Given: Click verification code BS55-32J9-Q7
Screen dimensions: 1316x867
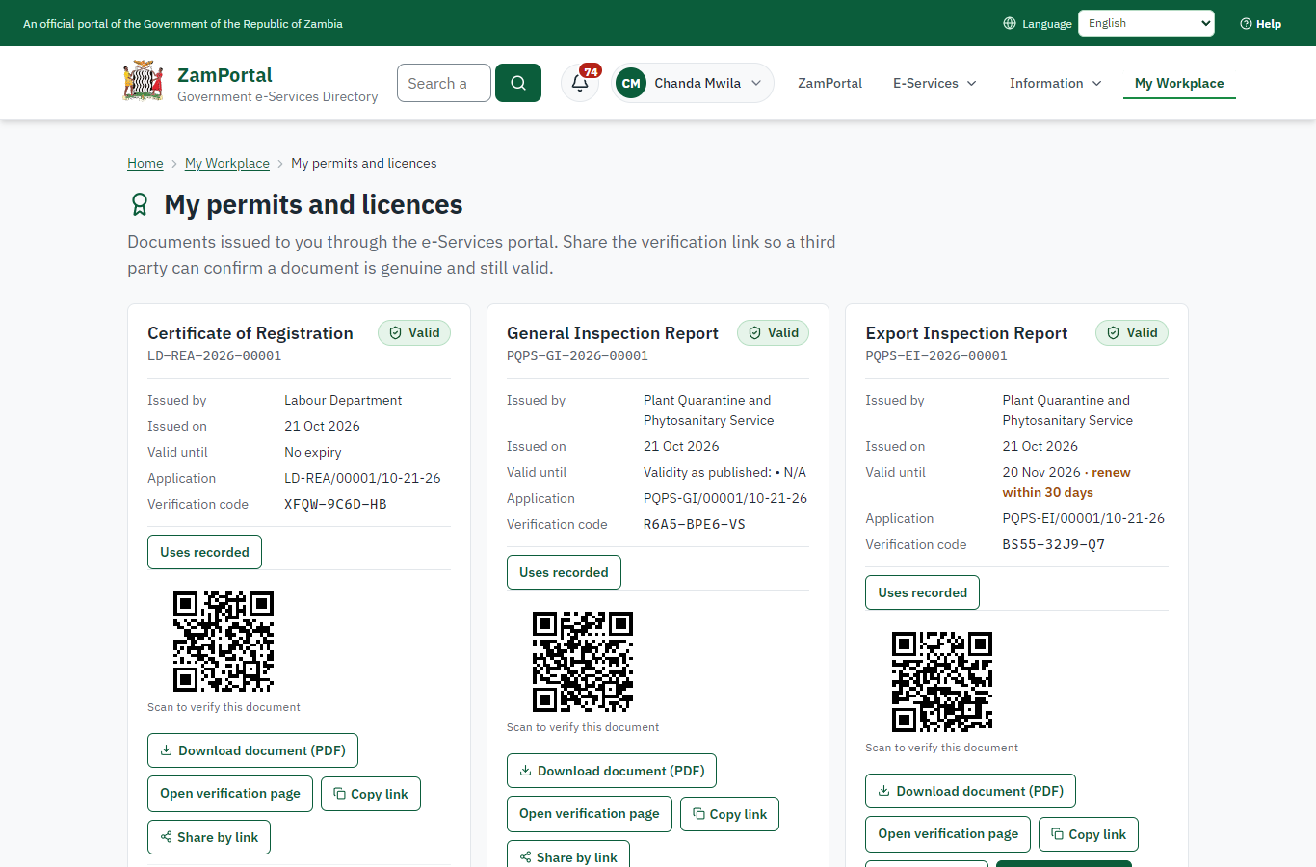Looking at the screenshot, I should pos(1054,544).
